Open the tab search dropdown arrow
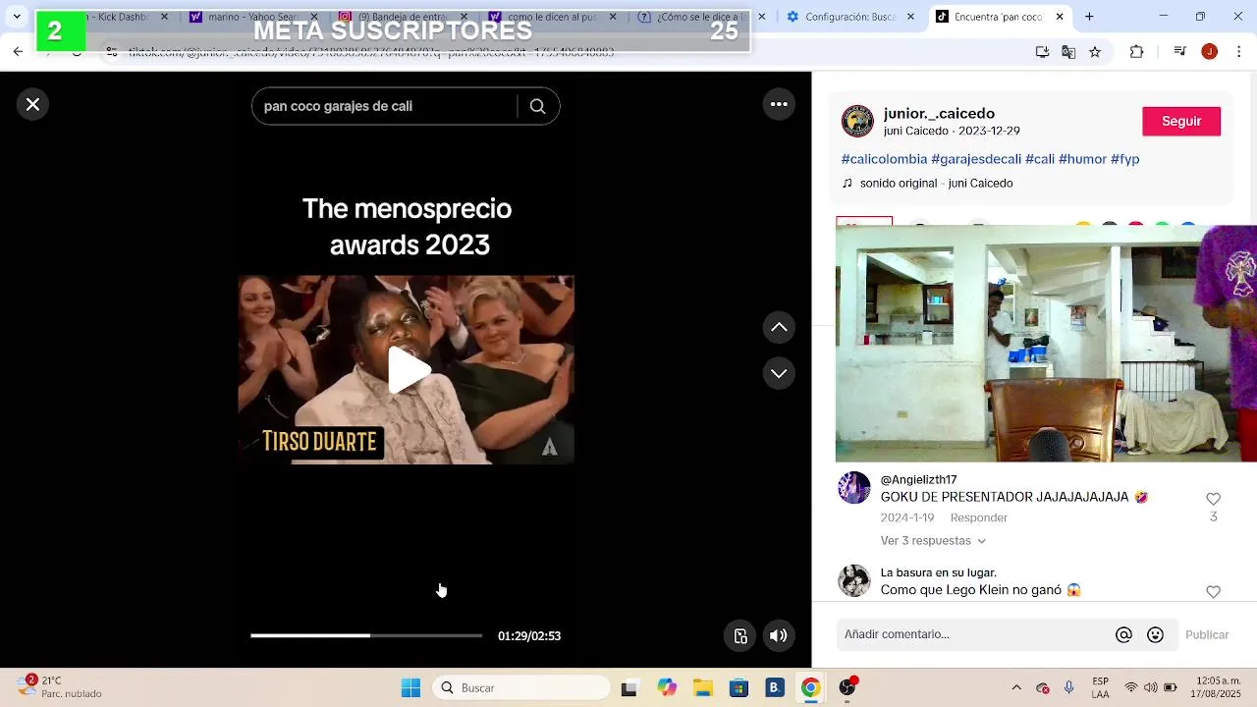1257x707 pixels. tap(17, 17)
